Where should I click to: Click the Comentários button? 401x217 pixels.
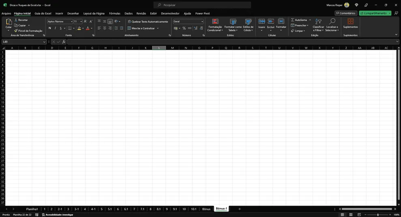pos(346,13)
